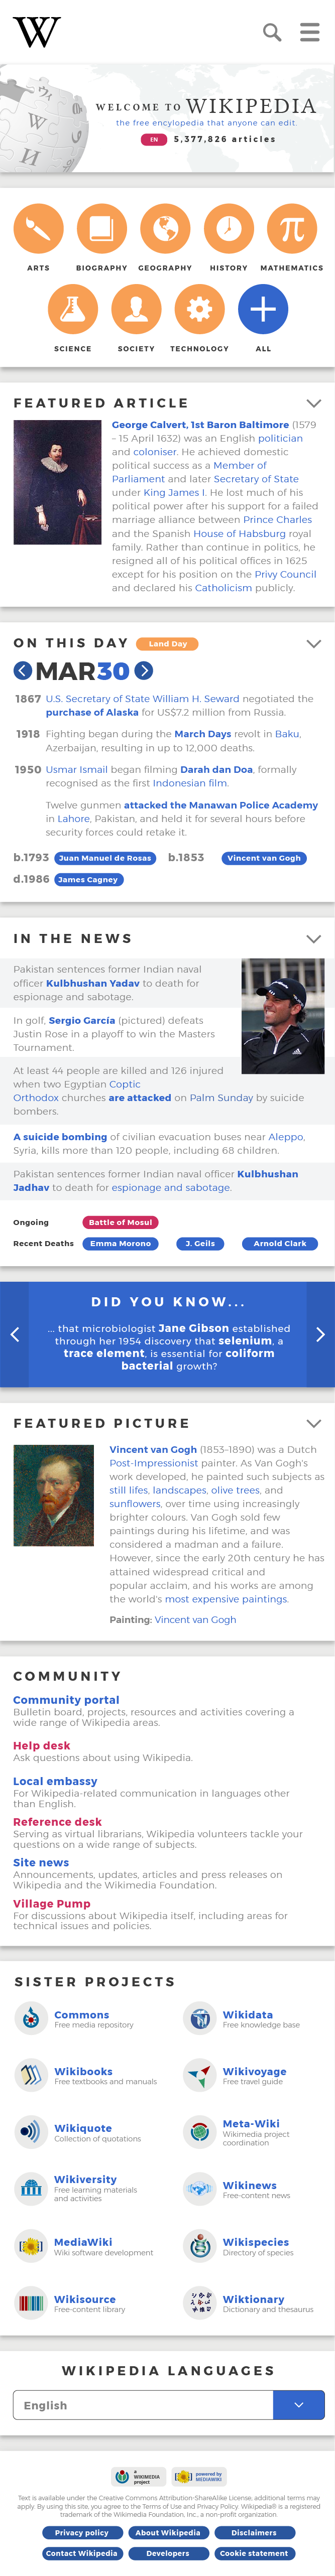Screen dimensions: 335x2576
Task: Open the Mathematics pi icon
Action: pyautogui.click(x=292, y=229)
